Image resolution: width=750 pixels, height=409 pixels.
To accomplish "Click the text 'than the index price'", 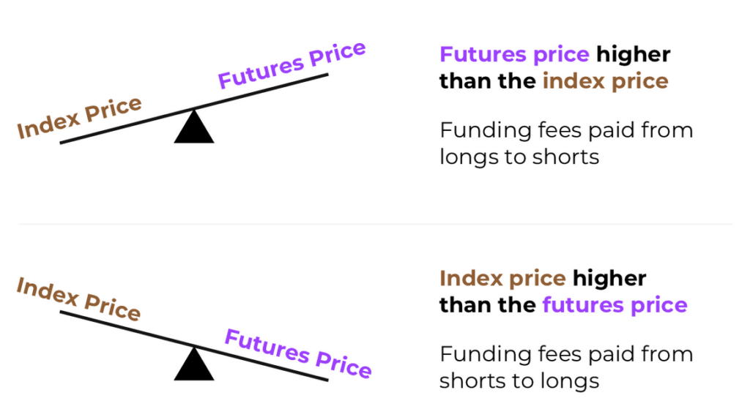I will pyautogui.click(x=554, y=81).
